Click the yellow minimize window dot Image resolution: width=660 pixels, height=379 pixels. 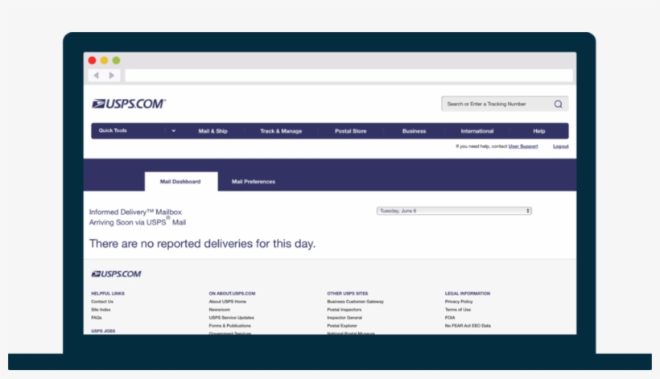pos(104,60)
